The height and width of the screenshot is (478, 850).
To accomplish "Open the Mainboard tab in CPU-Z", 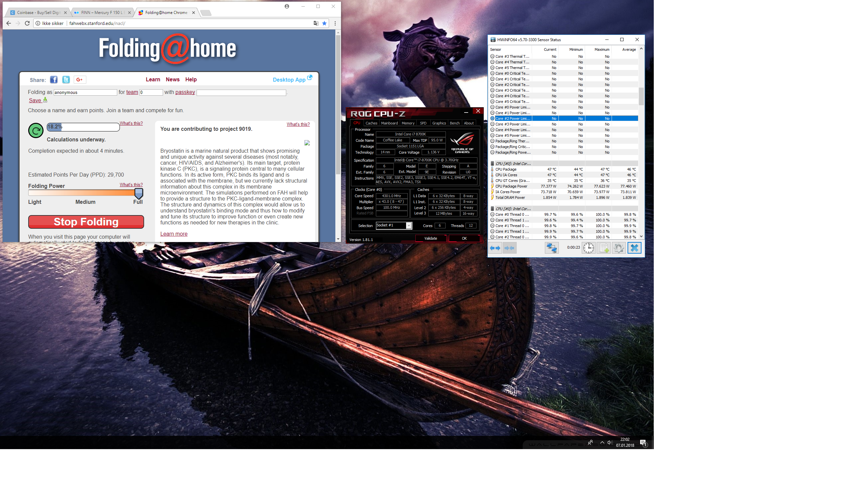I will [389, 123].
